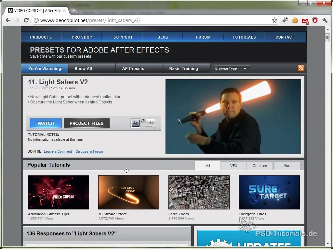Bookmark page with the star icon
The image size is (333, 249).
pos(274,20)
